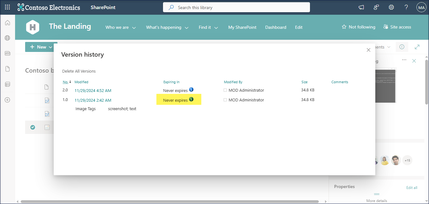The width and height of the screenshot is (429, 204).
Task: Check the MOD Administrator box for version 1.0
Action: click(x=225, y=100)
